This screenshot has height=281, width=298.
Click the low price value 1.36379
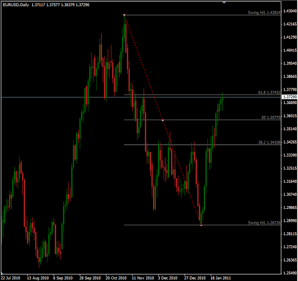[x=68, y=5]
